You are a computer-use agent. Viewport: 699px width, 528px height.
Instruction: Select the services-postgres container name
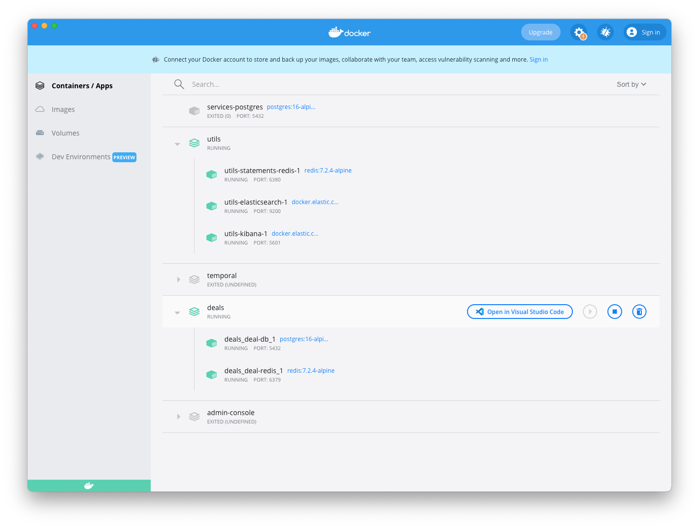[x=235, y=107]
